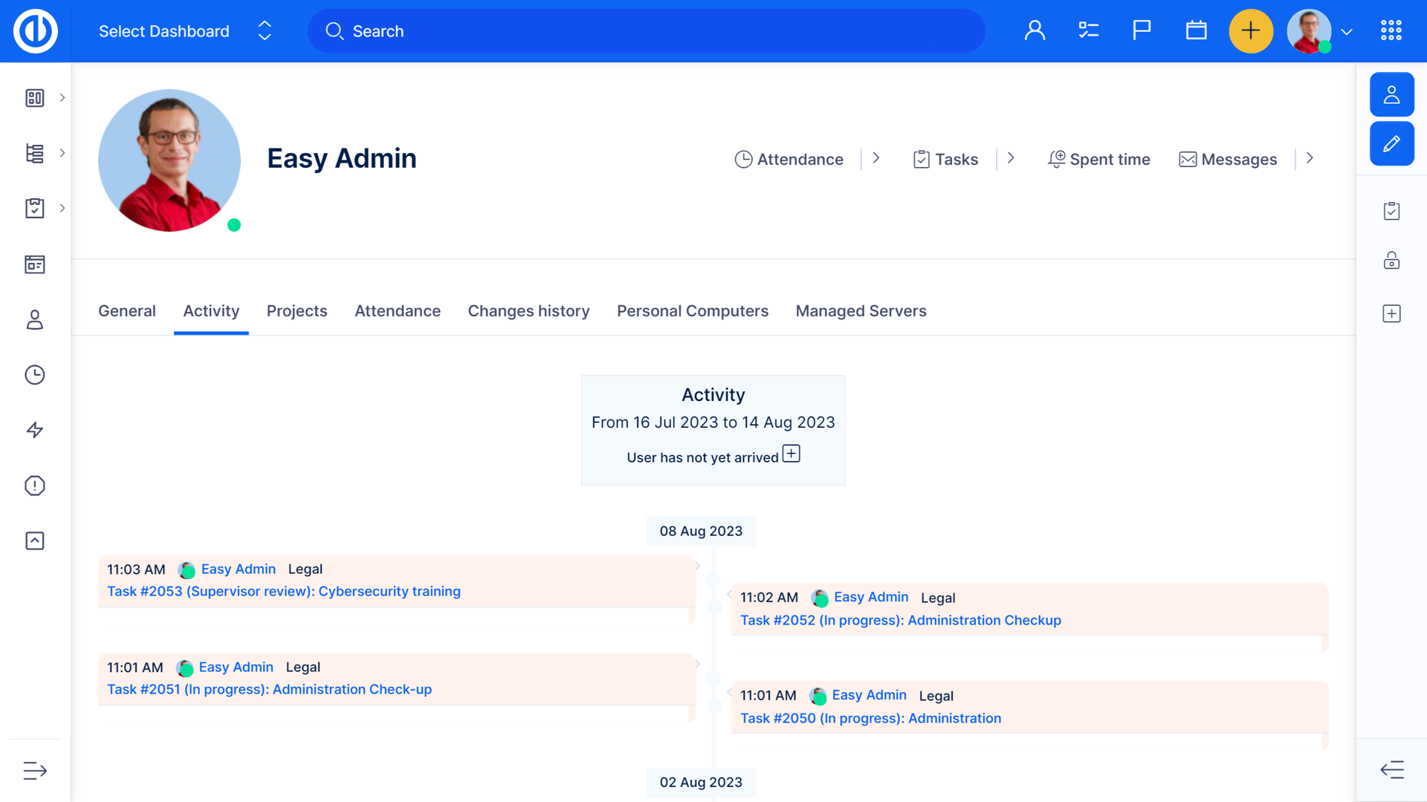Click the pencil edit button on the right
Viewport: 1427px width, 802px height.
1392,143
